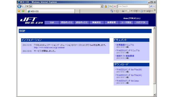Select the WEB-EDI browser tab
This screenshot has height=97, width=173.
tap(51, 11)
